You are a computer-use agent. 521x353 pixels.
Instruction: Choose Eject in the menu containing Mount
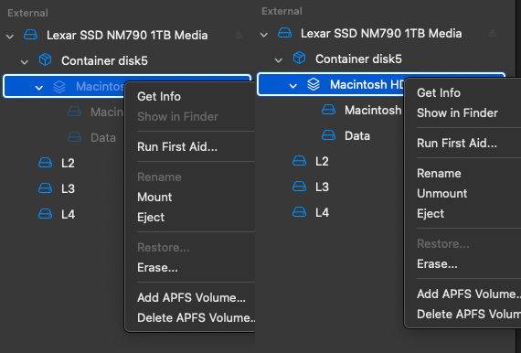click(151, 218)
